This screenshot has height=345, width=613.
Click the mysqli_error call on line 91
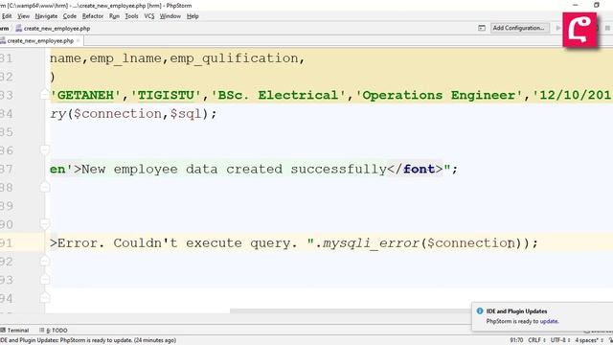371,243
